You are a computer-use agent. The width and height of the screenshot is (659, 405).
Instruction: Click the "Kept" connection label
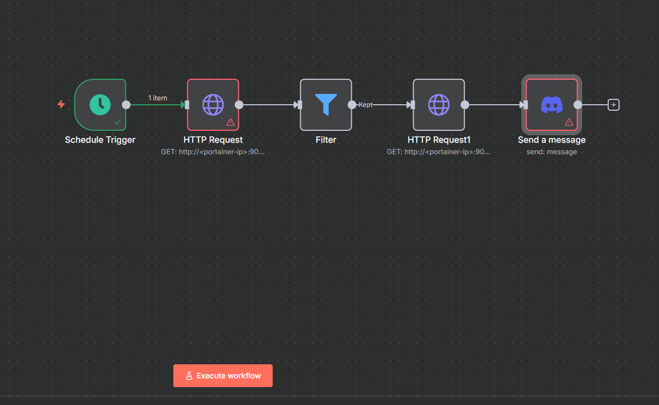pyautogui.click(x=365, y=105)
